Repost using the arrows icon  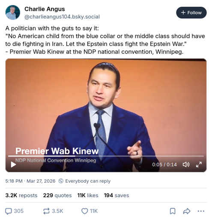point(53,211)
